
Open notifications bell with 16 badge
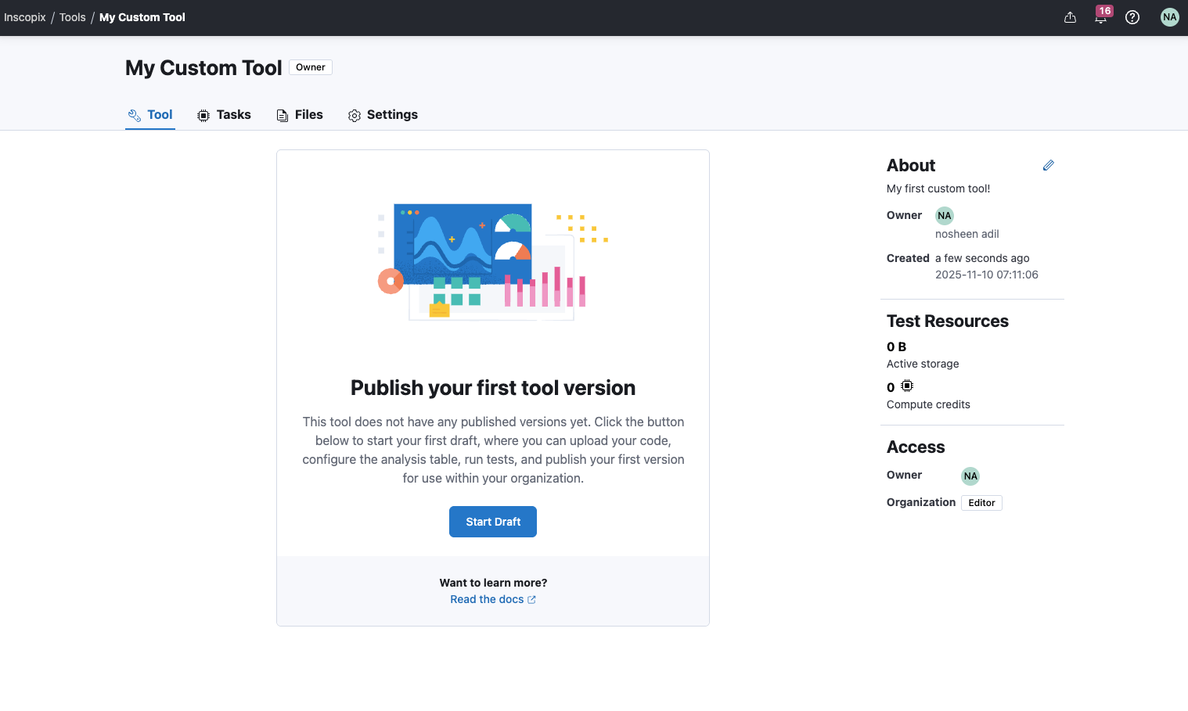(1100, 17)
